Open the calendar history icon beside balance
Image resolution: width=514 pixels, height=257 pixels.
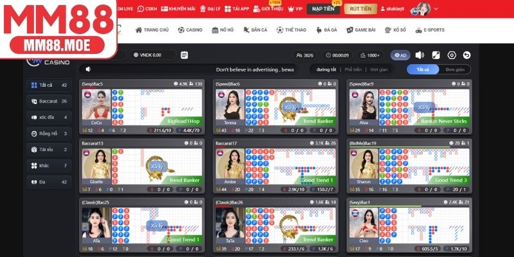tap(184, 55)
